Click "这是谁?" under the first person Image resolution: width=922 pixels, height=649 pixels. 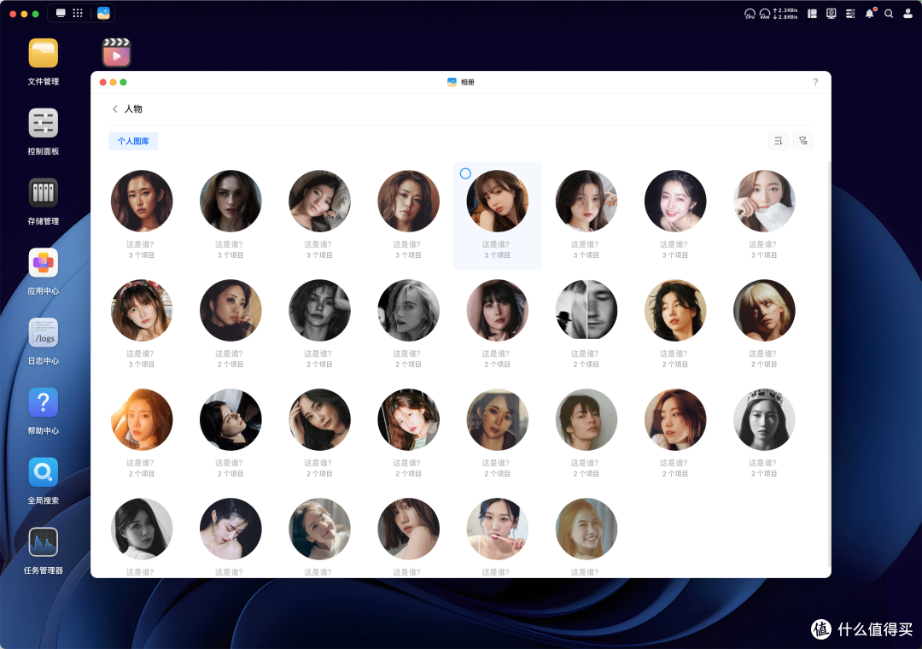click(142, 244)
